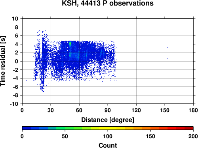The width and height of the screenshot is (198, 148).
Task: Click x-axis tick label "30"
Action: point(51,110)
